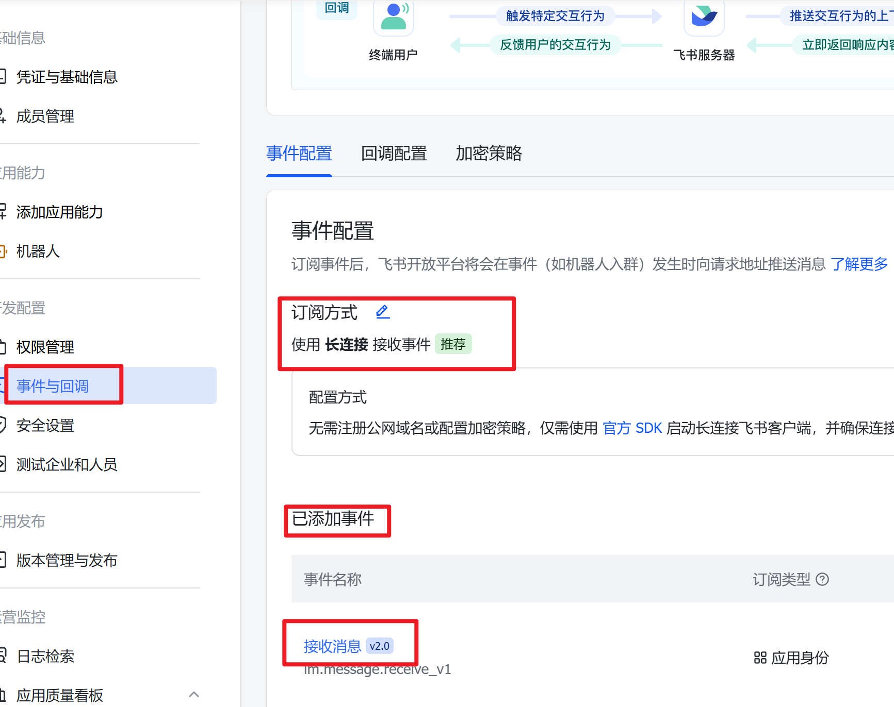Screen dimensions: 894x707
Task: Click the 官方 SDK link
Action: click(632, 428)
